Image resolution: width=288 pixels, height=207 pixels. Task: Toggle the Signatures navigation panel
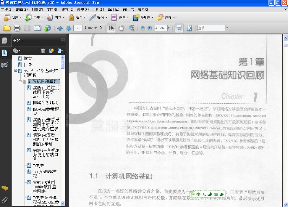(x=5, y=65)
